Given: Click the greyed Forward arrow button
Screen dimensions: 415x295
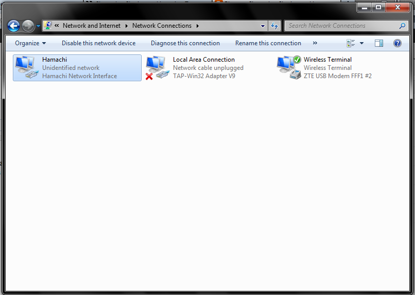Looking at the screenshot, I should point(28,26).
